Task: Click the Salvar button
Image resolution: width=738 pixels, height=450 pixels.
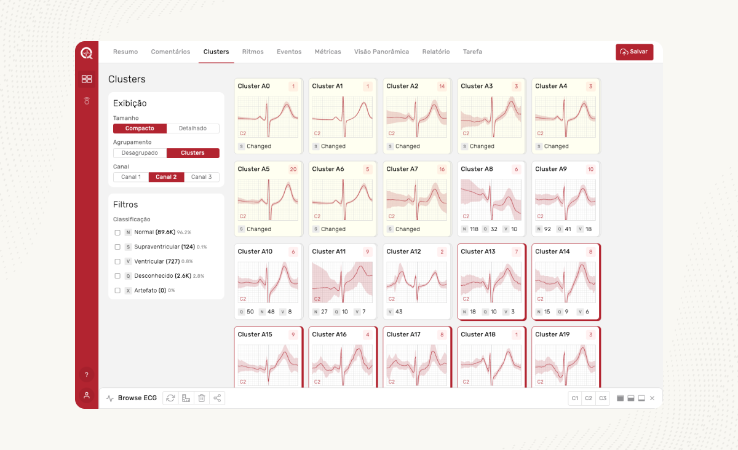Action: [x=634, y=52]
